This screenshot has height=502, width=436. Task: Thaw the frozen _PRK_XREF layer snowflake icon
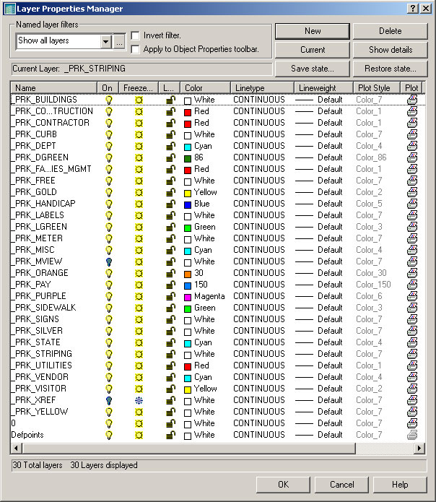point(139,400)
